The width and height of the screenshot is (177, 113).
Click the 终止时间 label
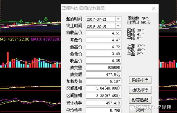click(x=74, y=26)
